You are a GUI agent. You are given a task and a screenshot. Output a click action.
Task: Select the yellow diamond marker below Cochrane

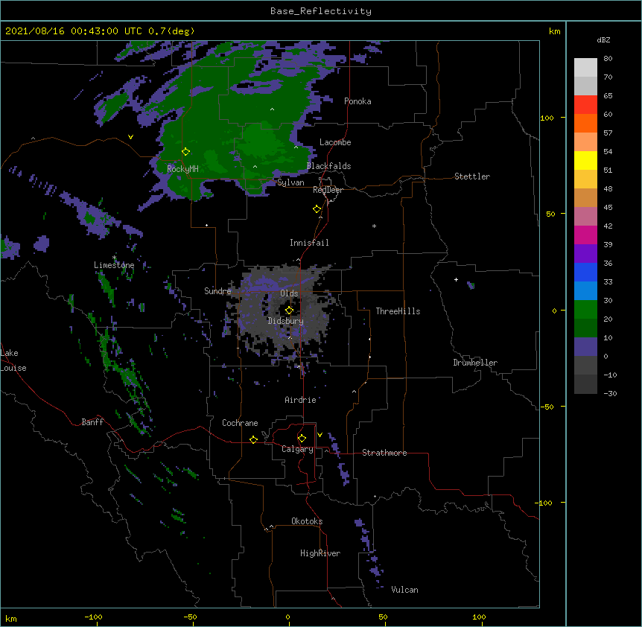[253, 439]
